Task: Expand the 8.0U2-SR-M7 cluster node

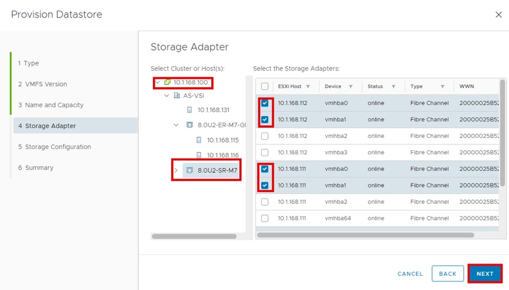Action: 176,171
